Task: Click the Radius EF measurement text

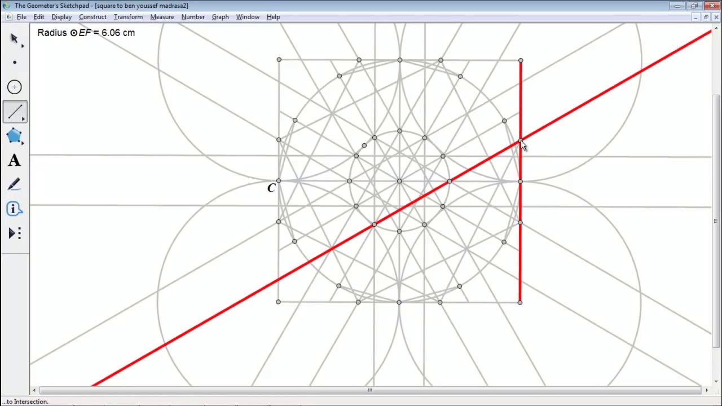Action: (86, 33)
